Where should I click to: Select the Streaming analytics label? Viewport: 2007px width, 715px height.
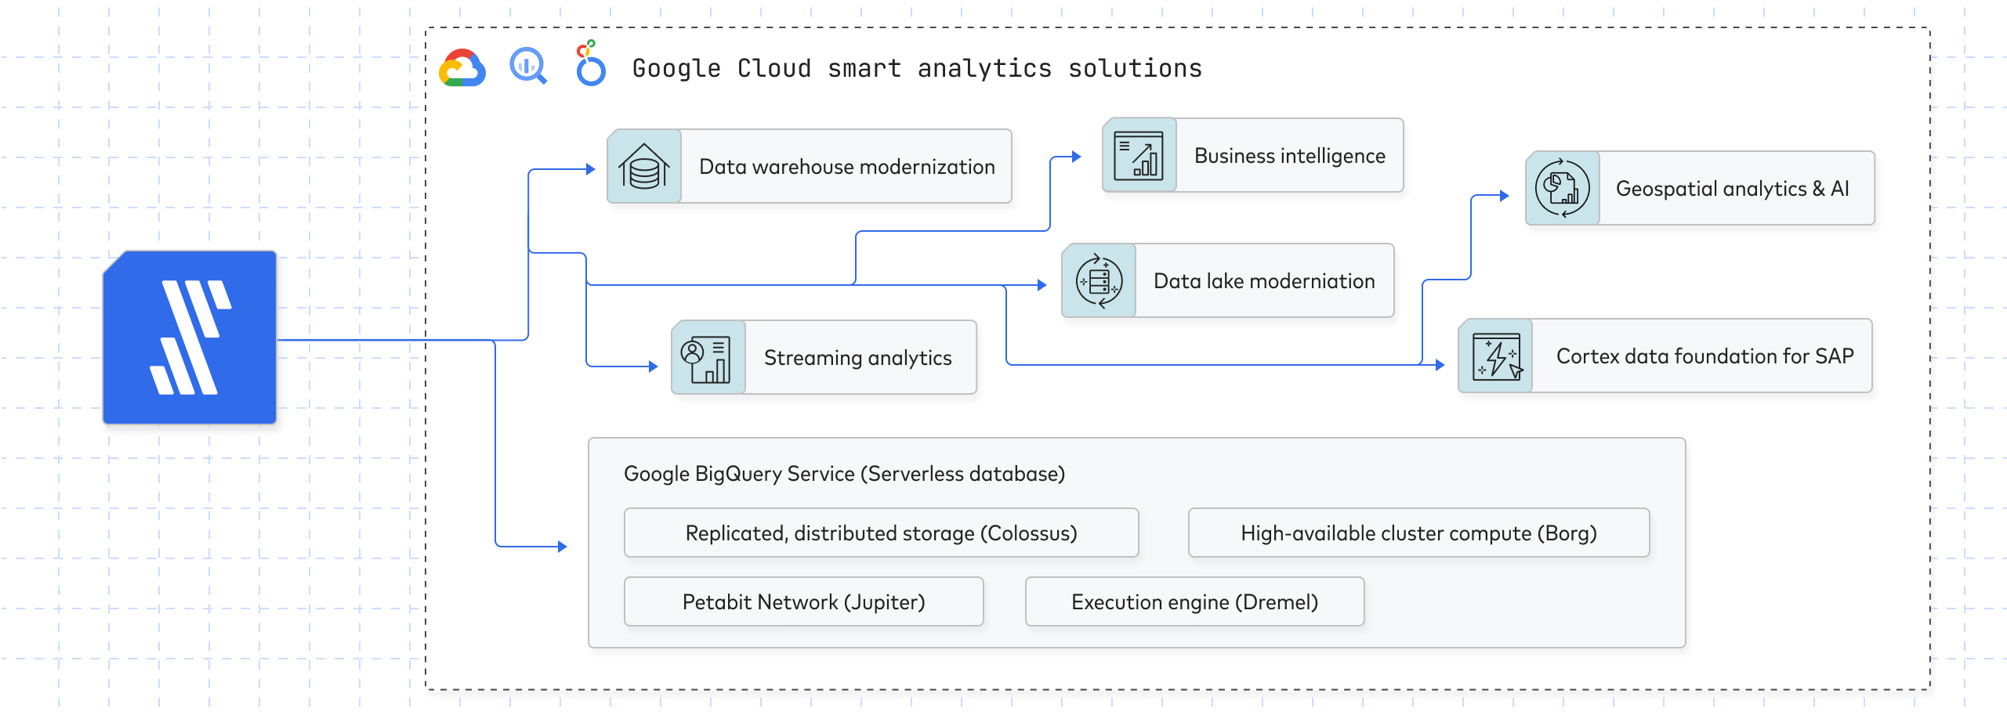pyautogui.click(x=857, y=358)
